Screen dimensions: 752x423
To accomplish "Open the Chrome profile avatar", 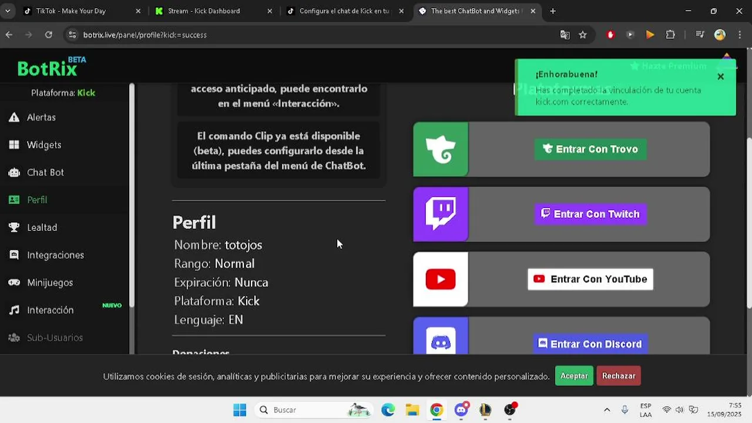I will tap(720, 35).
